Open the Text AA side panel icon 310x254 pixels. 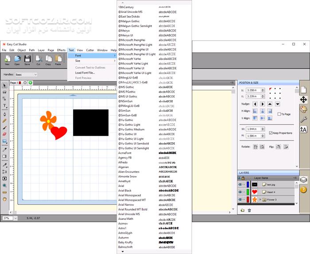[303, 129]
